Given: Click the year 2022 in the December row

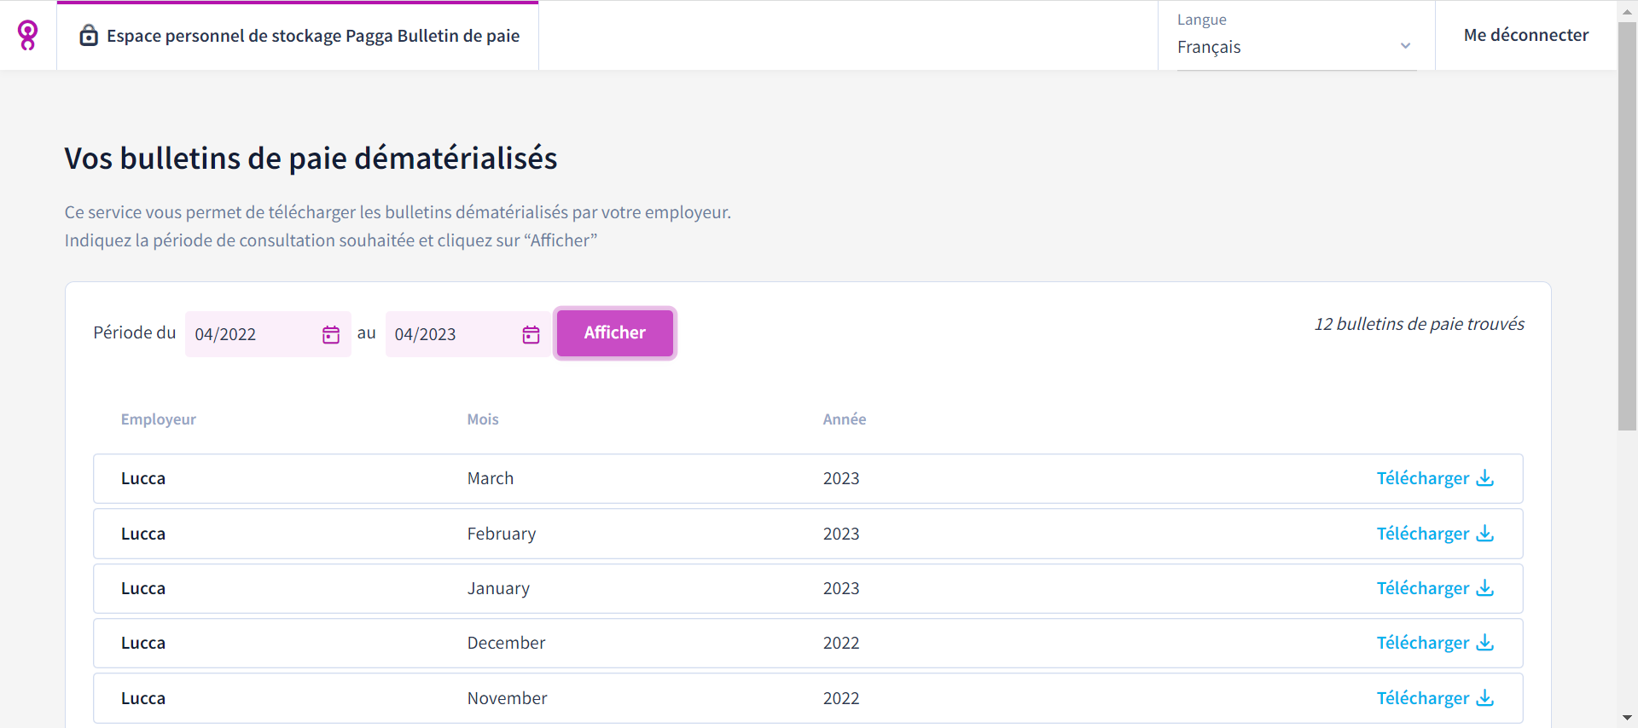Looking at the screenshot, I should coord(841,643).
